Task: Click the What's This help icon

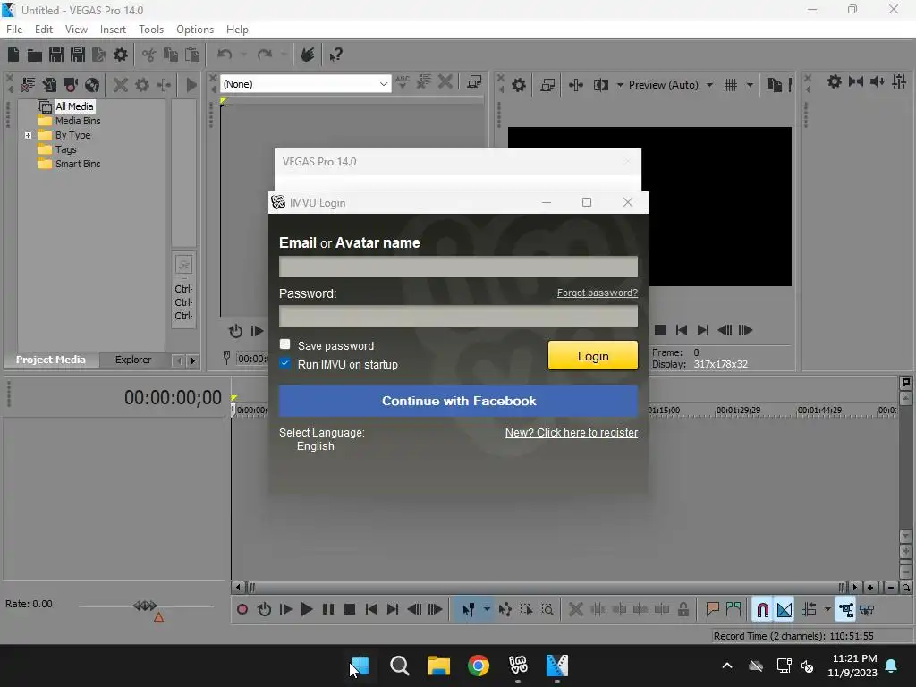Action: coord(335,55)
